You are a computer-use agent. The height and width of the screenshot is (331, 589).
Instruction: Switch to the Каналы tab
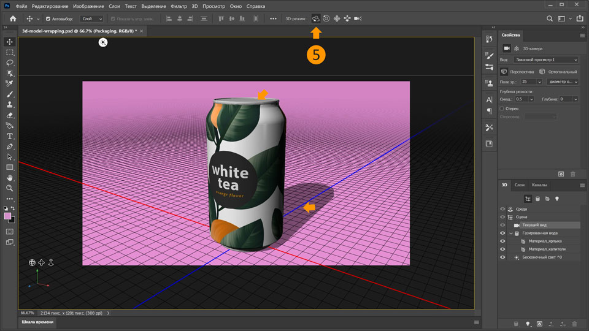(539, 185)
